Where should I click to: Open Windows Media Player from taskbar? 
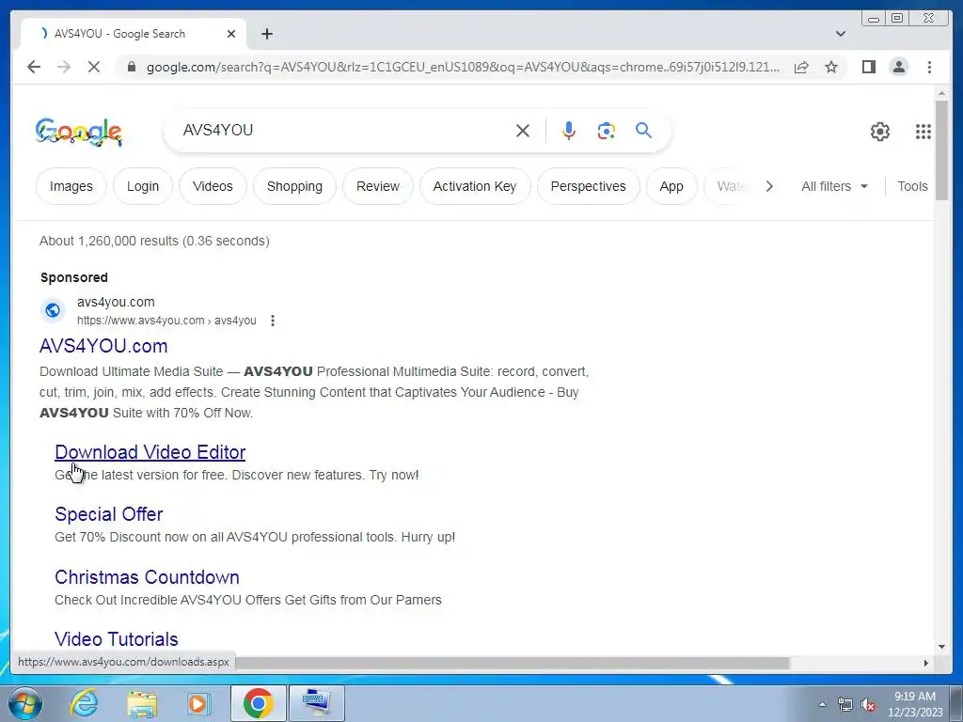coord(199,703)
